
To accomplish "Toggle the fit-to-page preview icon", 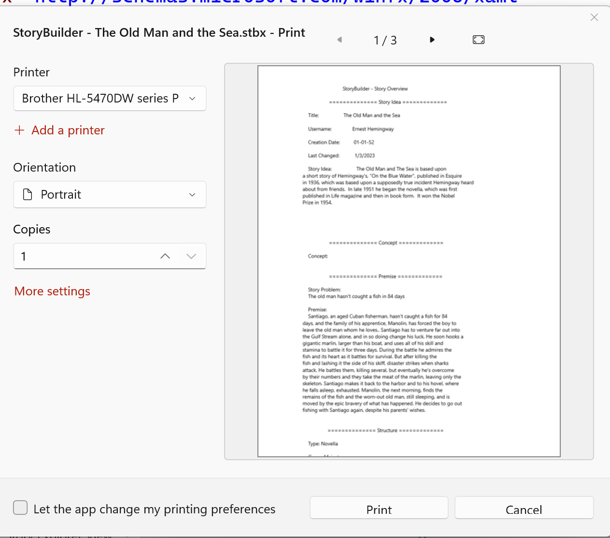I will (x=478, y=40).
